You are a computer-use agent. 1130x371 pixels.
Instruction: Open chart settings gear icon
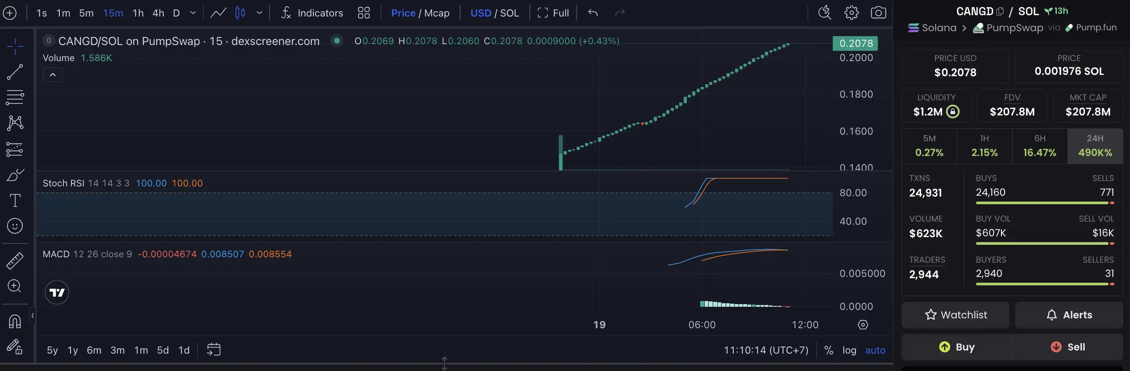point(852,12)
